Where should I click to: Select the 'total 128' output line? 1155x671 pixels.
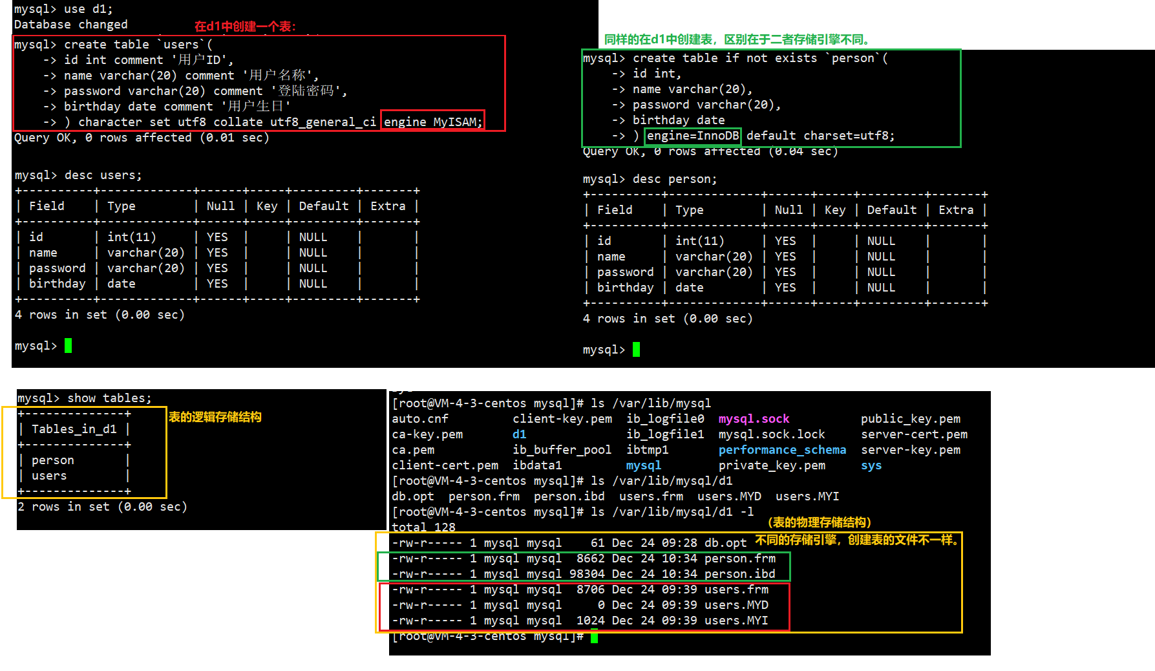pyautogui.click(x=423, y=527)
